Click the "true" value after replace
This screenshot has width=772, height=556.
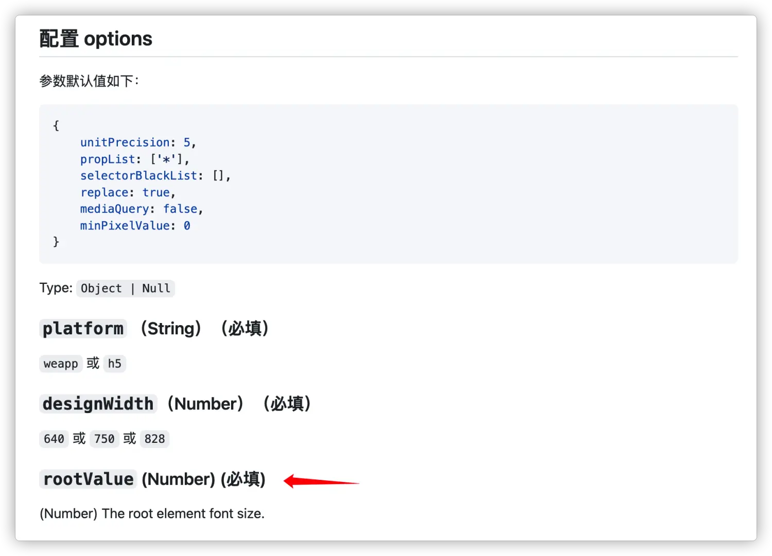(x=156, y=192)
